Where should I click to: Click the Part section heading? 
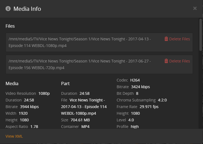coord(65,83)
